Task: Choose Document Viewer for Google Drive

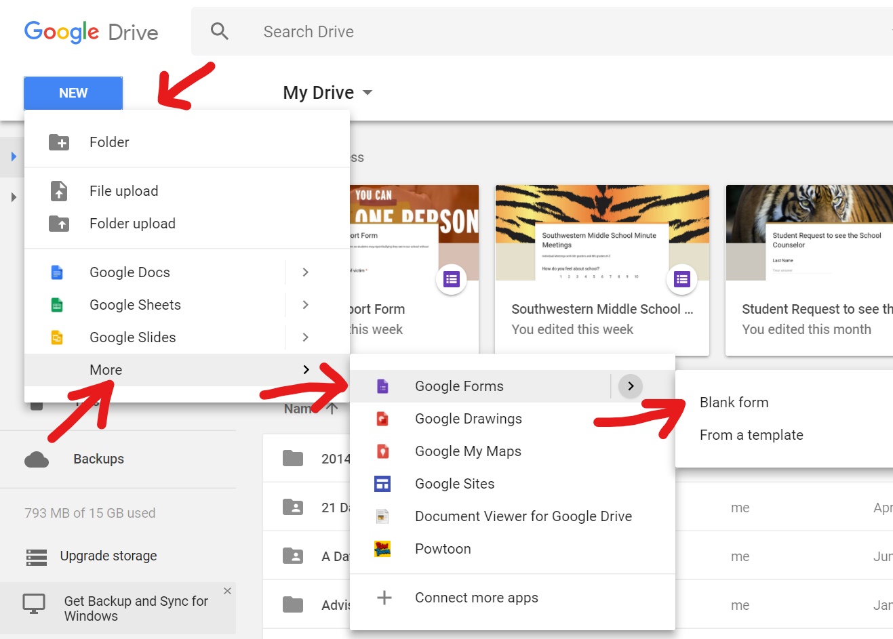Action: pyautogui.click(x=513, y=516)
